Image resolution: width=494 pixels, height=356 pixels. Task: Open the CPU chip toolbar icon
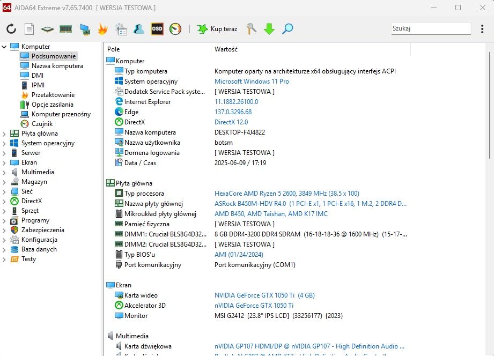(47, 29)
